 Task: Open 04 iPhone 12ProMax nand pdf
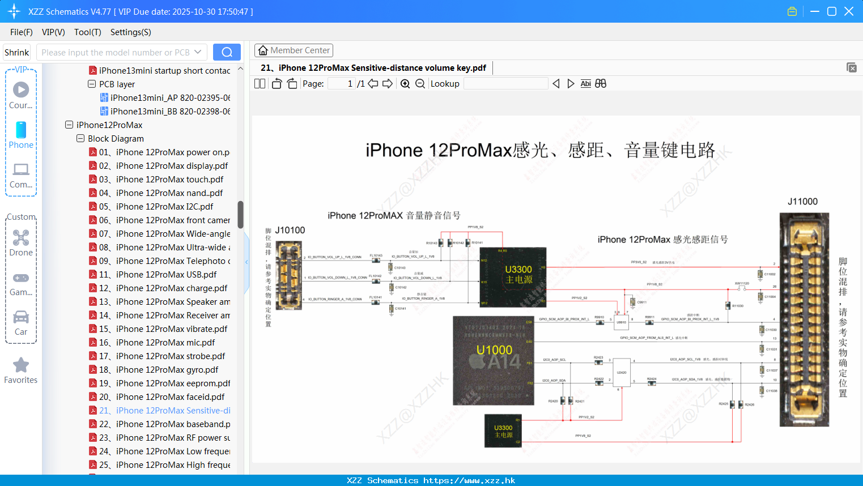point(156,193)
